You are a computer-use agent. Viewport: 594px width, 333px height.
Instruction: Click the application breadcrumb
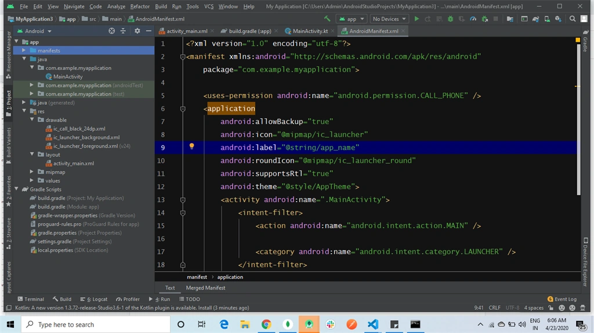point(230,277)
